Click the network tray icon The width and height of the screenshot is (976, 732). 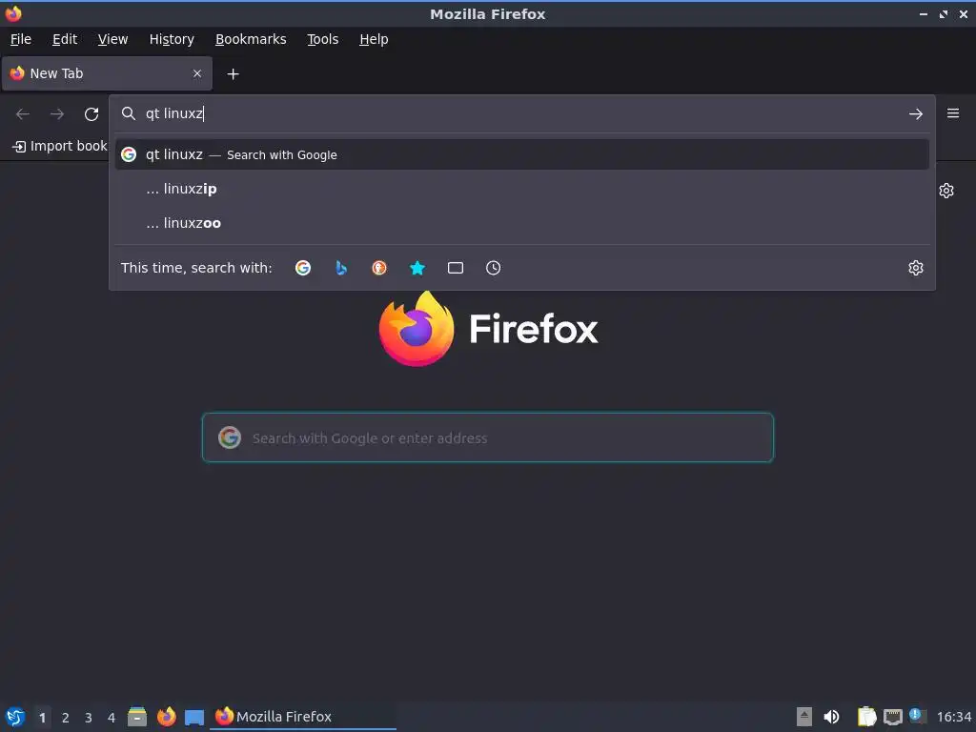click(x=892, y=717)
